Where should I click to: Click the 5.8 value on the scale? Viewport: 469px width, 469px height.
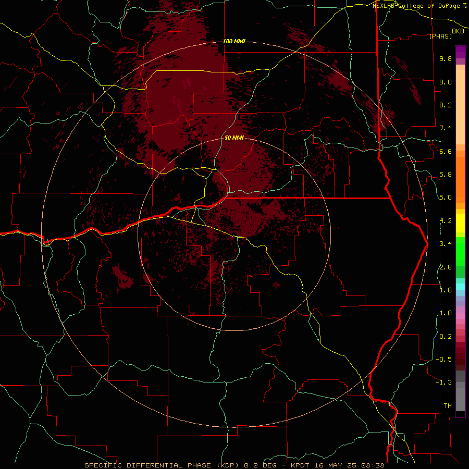(x=446, y=175)
